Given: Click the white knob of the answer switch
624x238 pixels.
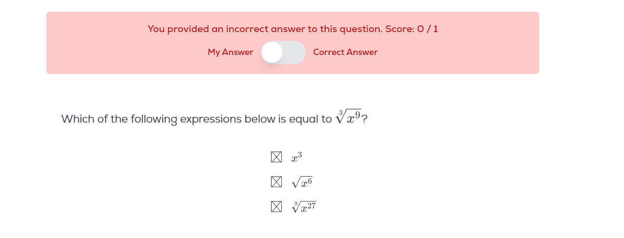Looking at the screenshot, I should click(272, 53).
